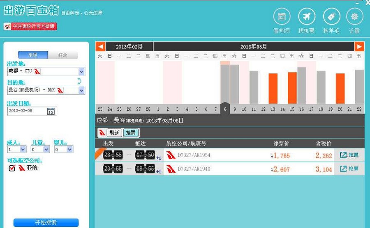The image size is (370, 228).
Task: Select the price bar for March 18
Action: pyautogui.click(x=321, y=87)
